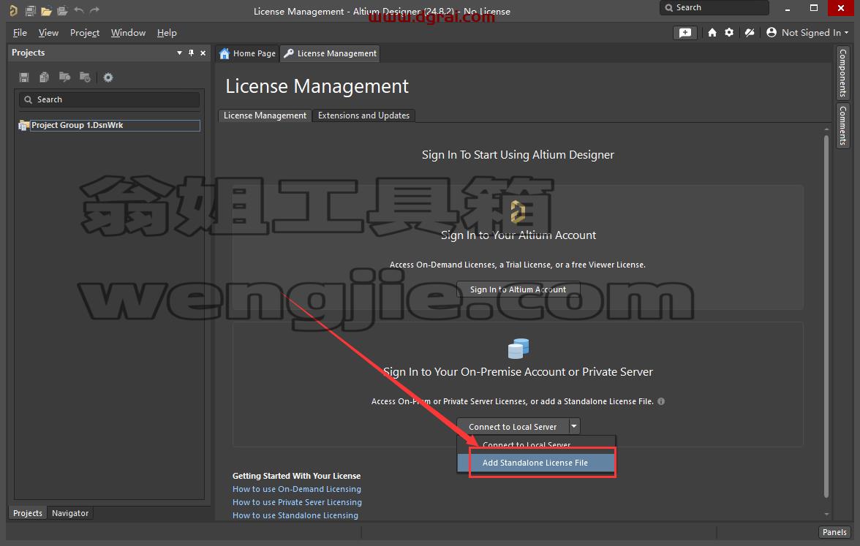Click the Save icon in Projects panel toolbar
The image size is (860, 546).
coord(24,77)
